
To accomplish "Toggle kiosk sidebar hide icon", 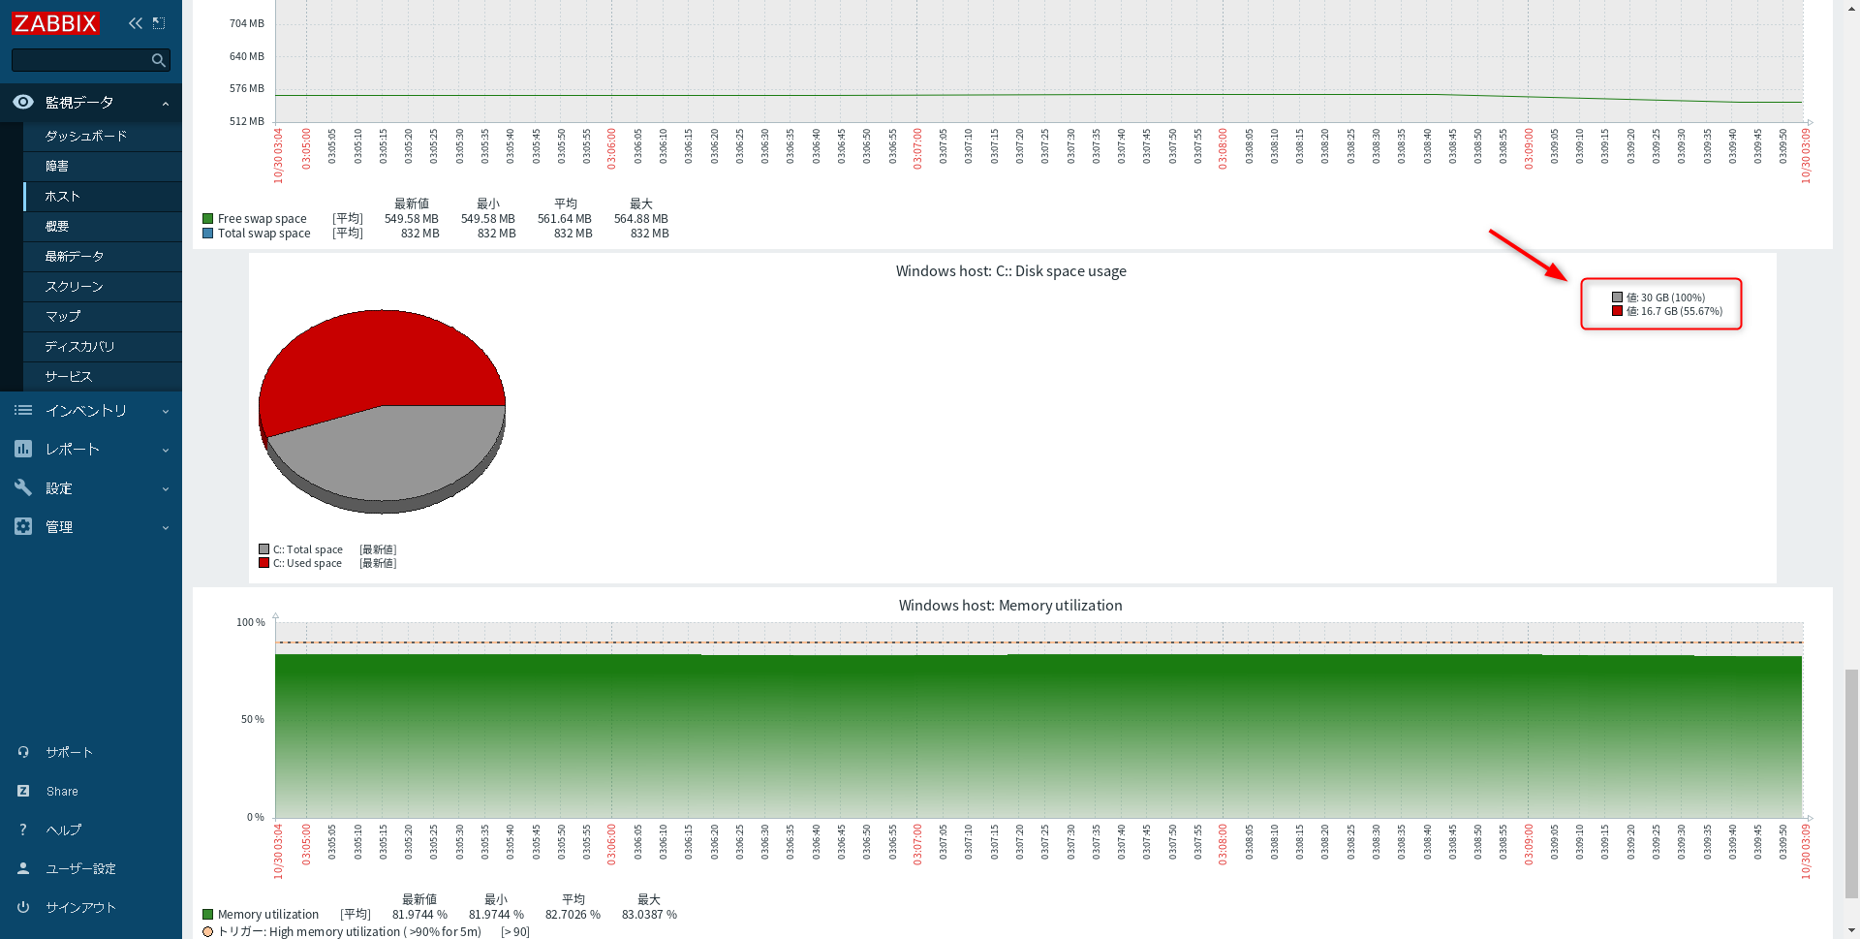I will [159, 23].
